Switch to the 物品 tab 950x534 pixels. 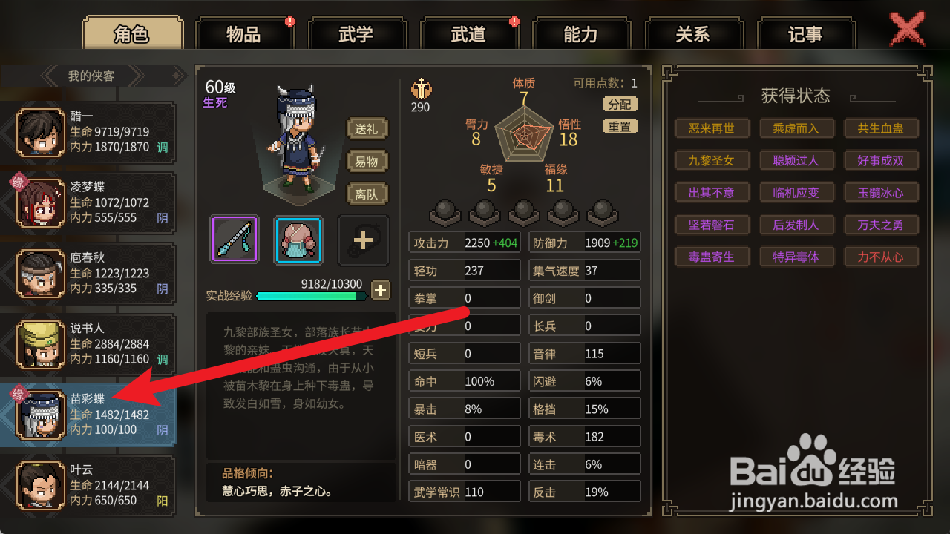243,34
